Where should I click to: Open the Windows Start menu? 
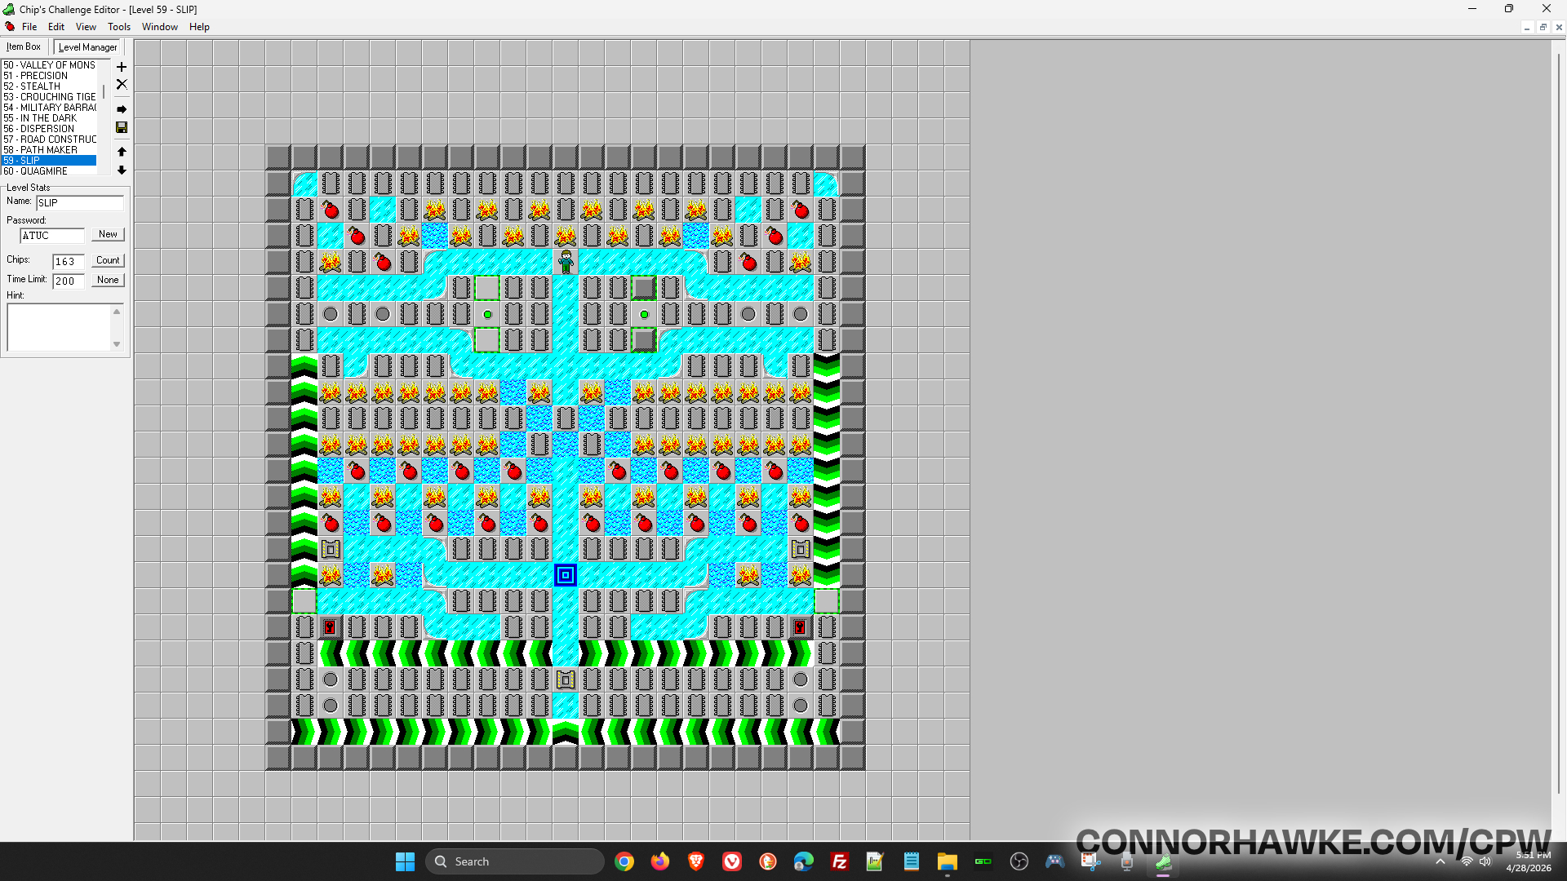click(x=405, y=861)
